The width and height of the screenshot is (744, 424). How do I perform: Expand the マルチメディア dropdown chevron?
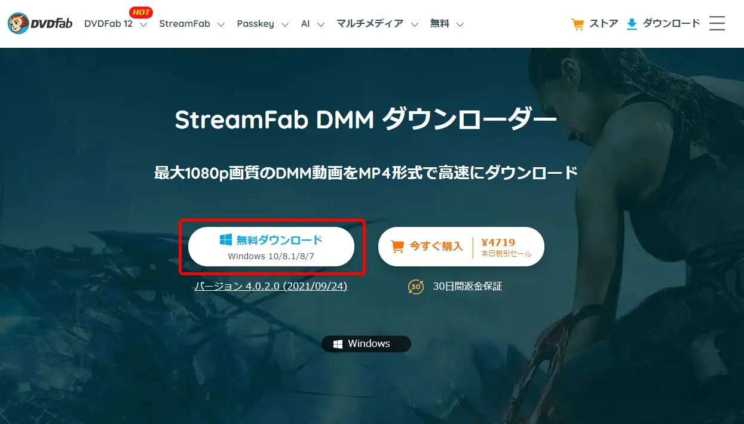point(415,24)
